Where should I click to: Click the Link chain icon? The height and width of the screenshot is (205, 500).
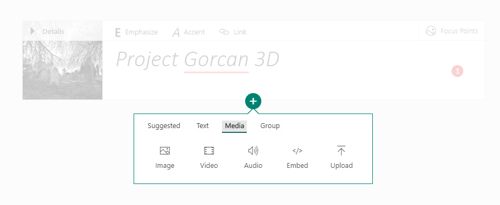tap(224, 32)
